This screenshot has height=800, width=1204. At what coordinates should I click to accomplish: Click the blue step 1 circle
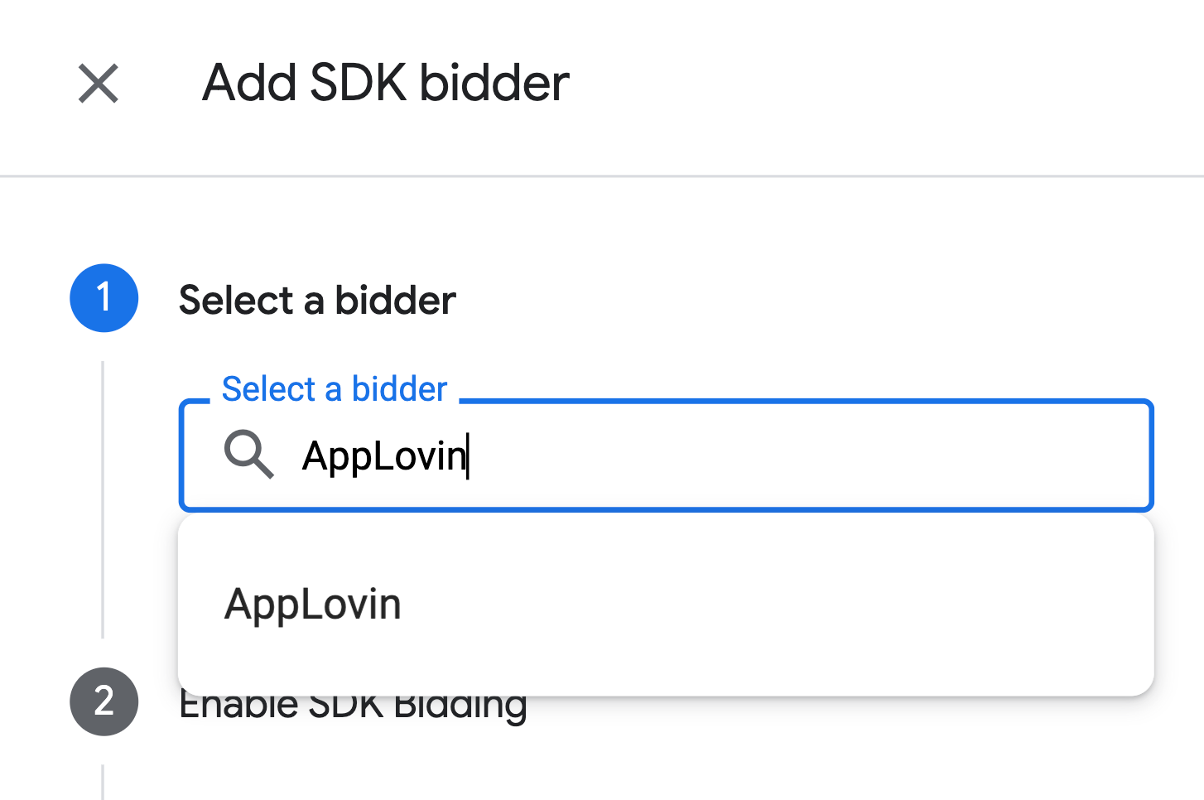104,298
